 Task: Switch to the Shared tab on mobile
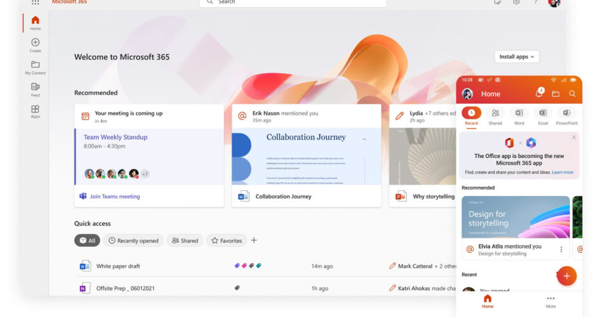(x=495, y=116)
